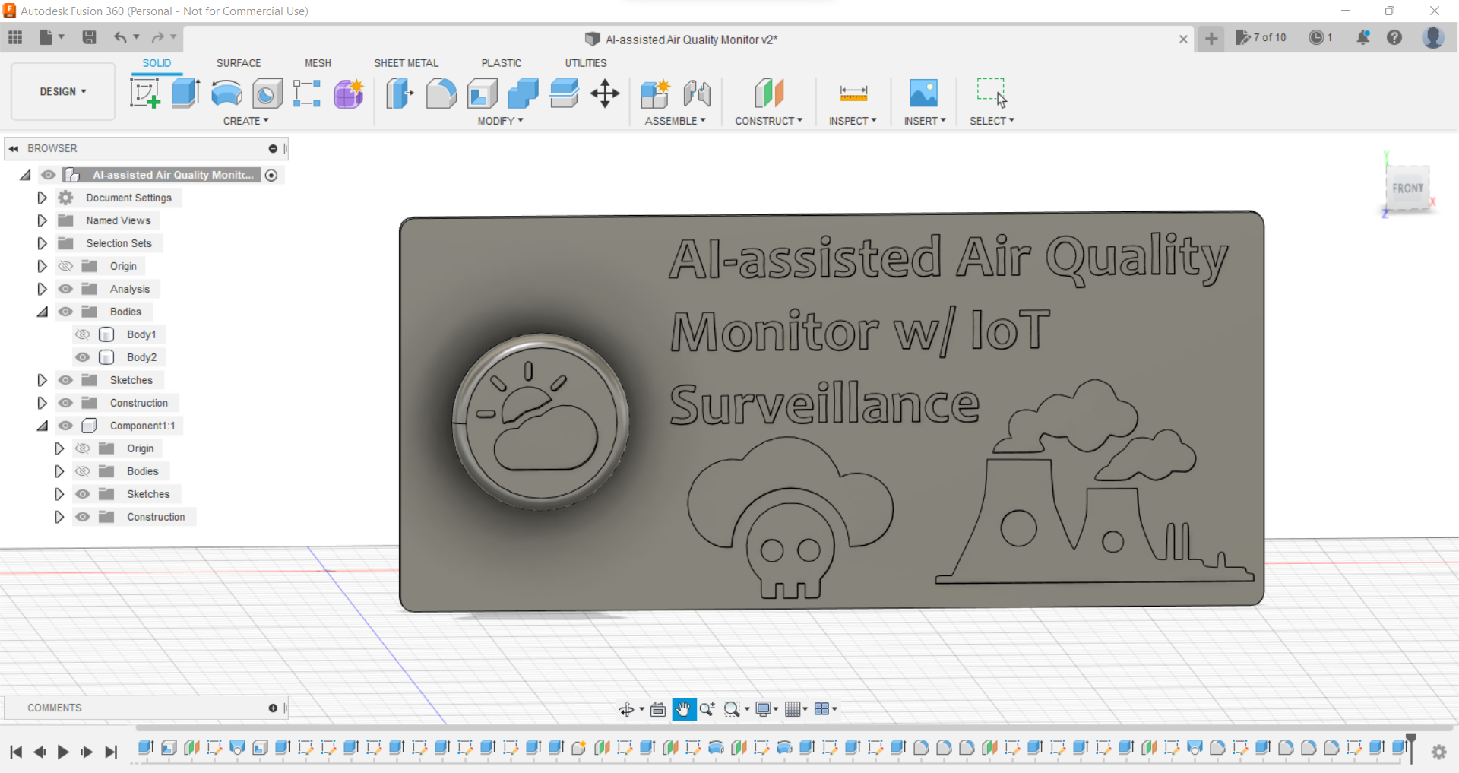The height and width of the screenshot is (773, 1459).
Task: Click the Extrude tool icon
Action: pyautogui.click(x=185, y=93)
